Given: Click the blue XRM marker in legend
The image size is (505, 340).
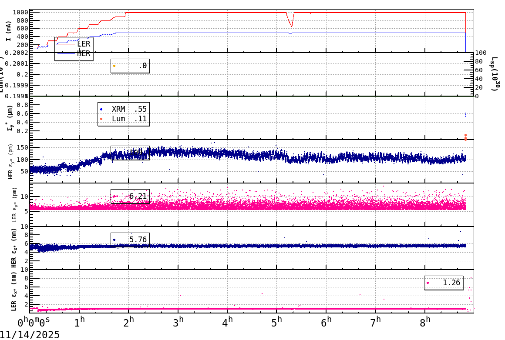Looking at the screenshot, I should [101, 110].
